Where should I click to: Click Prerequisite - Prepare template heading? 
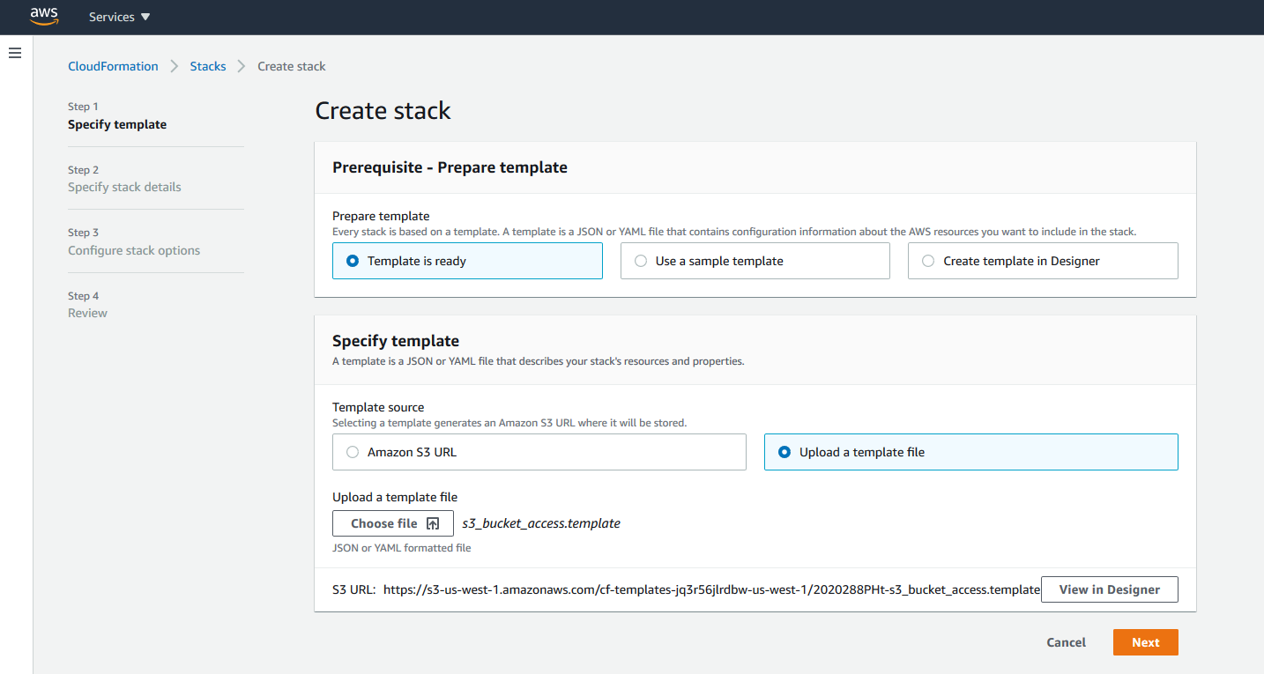[450, 167]
